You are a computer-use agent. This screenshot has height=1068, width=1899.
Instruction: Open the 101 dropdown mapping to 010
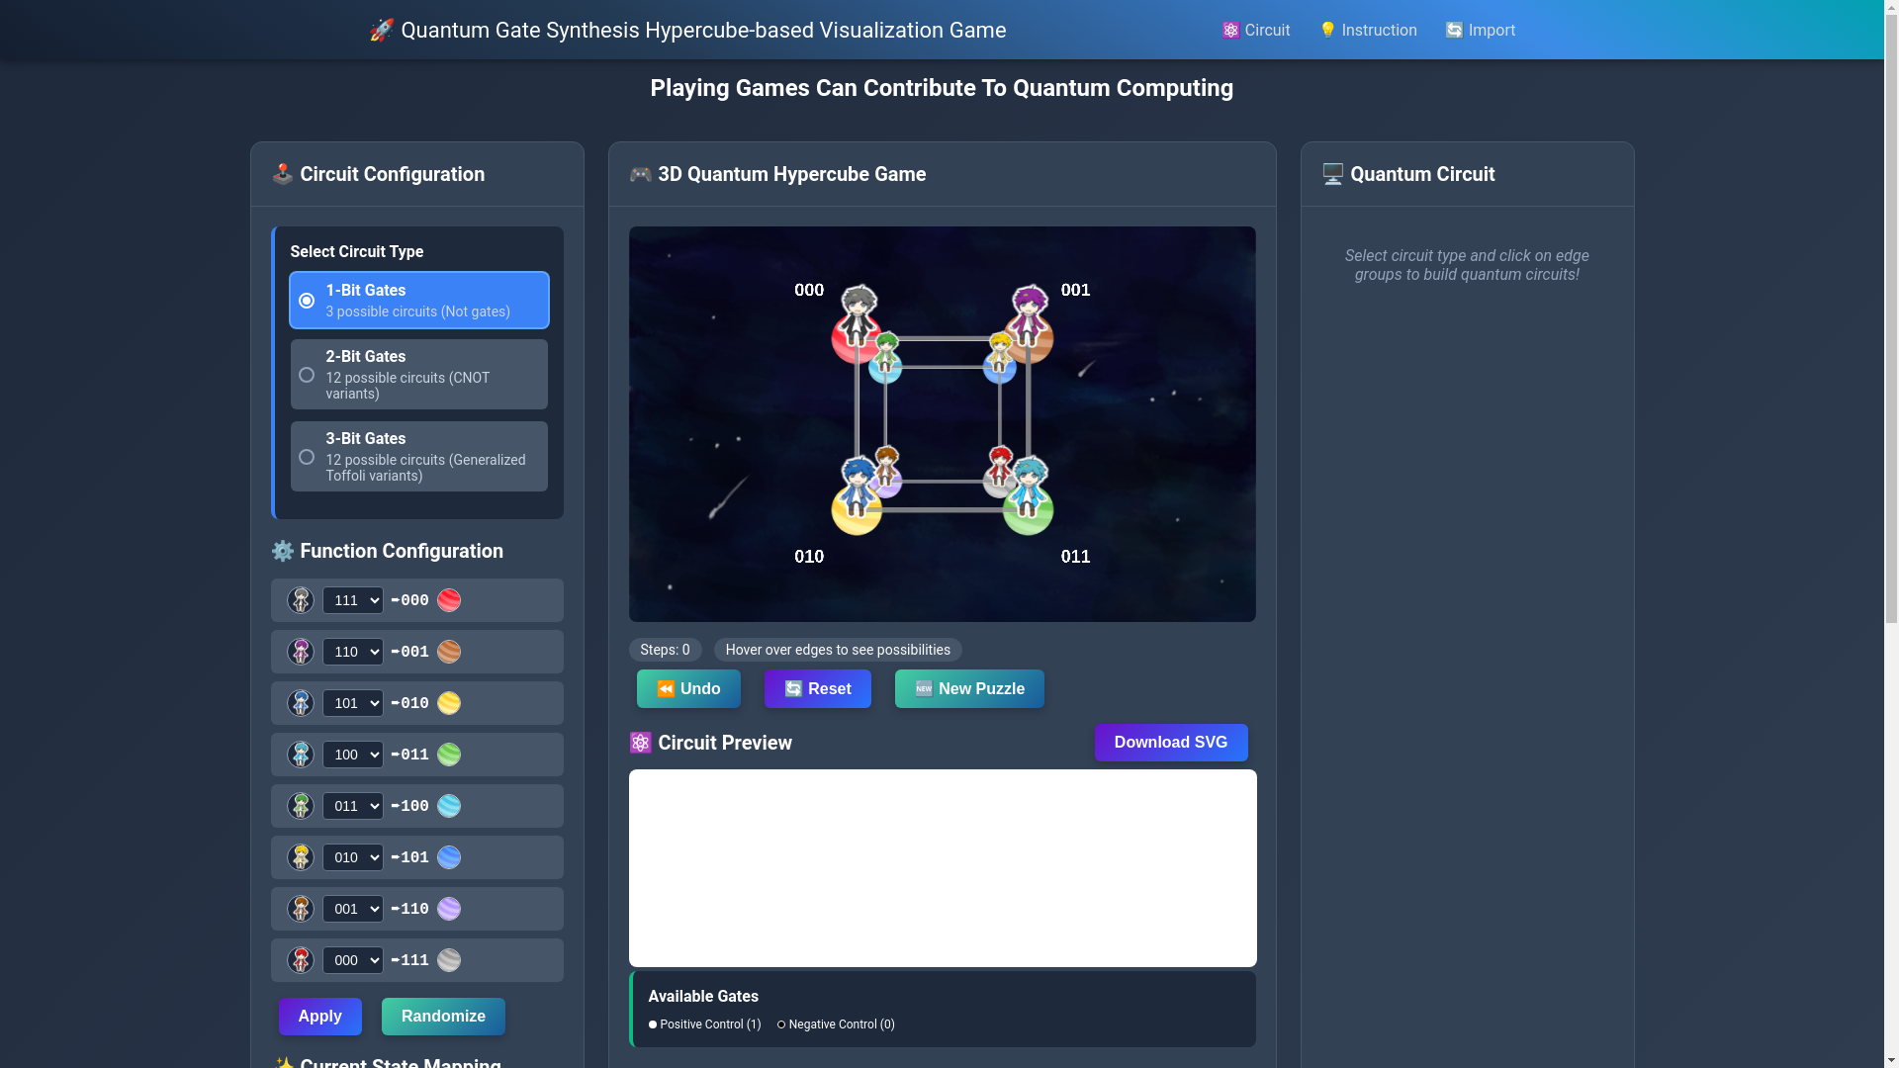(x=353, y=703)
